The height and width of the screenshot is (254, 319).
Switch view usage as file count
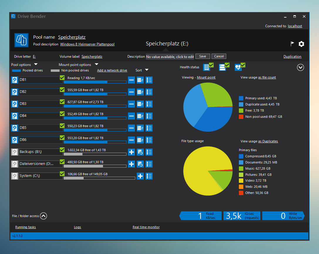tap(267, 77)
